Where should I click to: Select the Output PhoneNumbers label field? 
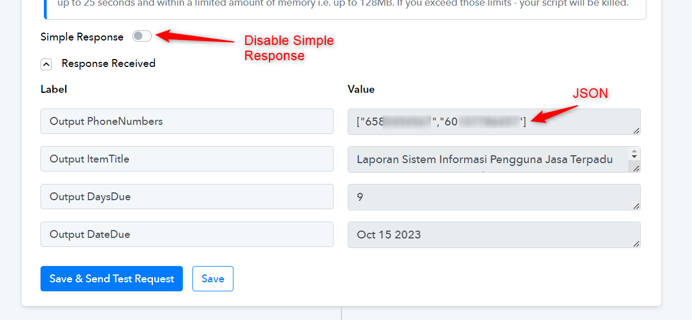pos(187,121)
